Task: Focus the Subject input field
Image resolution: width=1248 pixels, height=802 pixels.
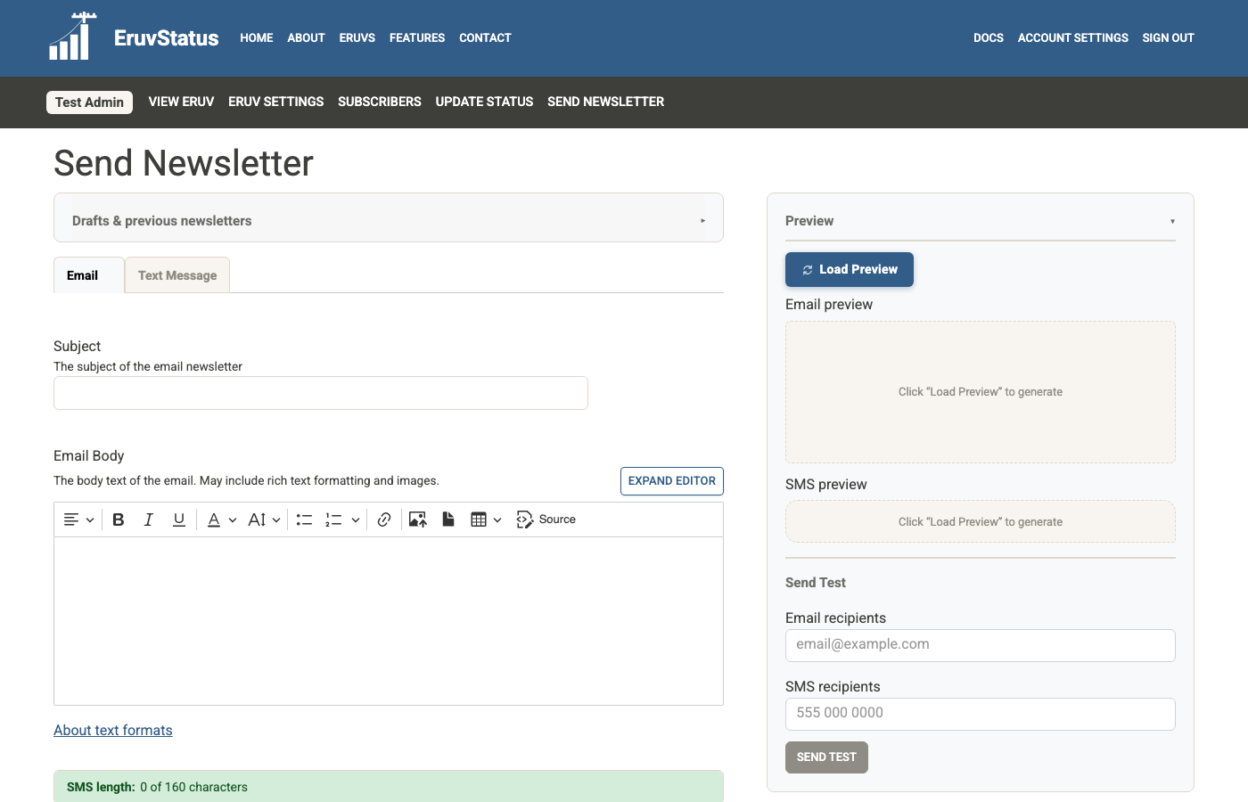Action: 320,392
